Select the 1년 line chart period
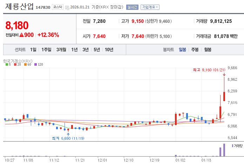 click(74, 50)
